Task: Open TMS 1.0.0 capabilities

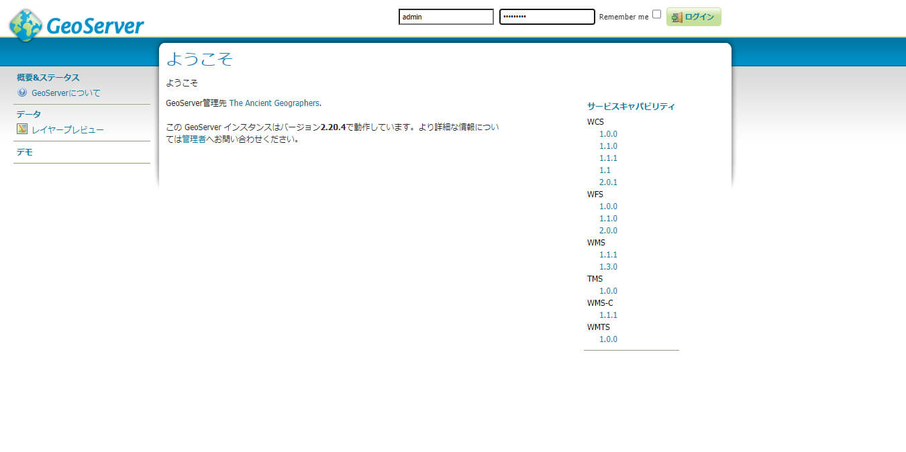Action: 608,291
